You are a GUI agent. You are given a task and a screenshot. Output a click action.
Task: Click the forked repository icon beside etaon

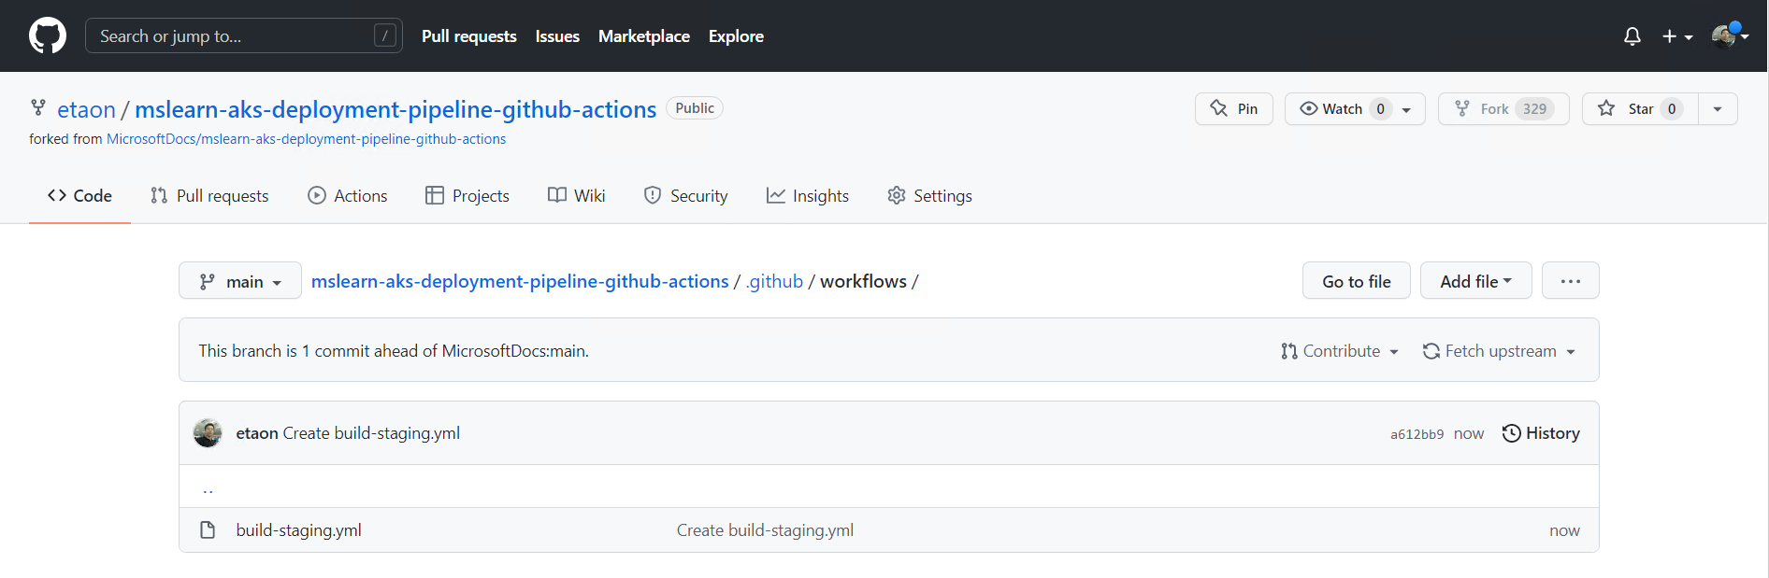click(x=38, y=107)
